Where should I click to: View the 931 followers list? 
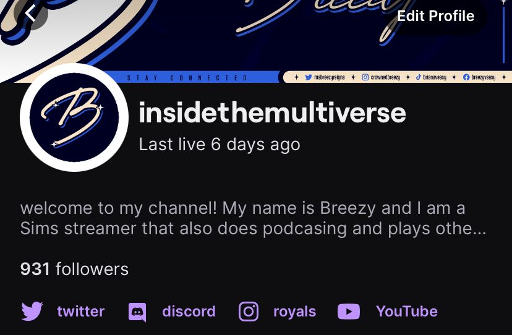click(x=74, y=269)
